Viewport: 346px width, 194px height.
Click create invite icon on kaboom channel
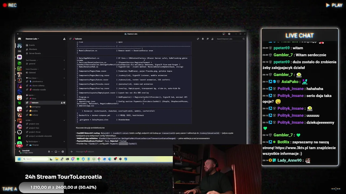[62, 103]
